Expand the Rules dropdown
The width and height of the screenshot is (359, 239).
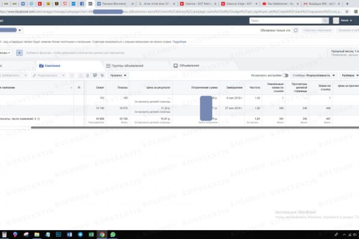[118, 75]
